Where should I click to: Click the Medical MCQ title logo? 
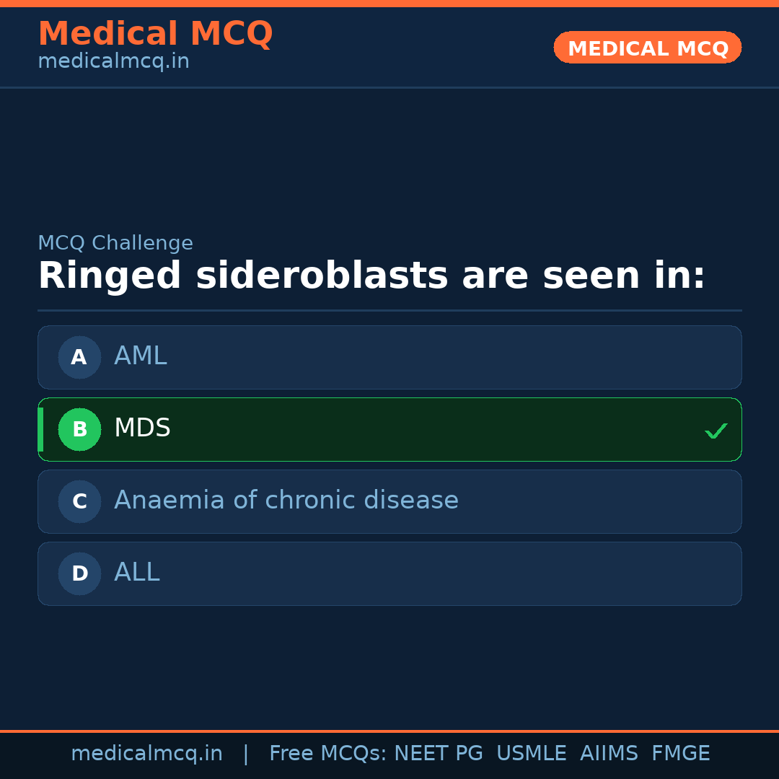click(155, 33)
